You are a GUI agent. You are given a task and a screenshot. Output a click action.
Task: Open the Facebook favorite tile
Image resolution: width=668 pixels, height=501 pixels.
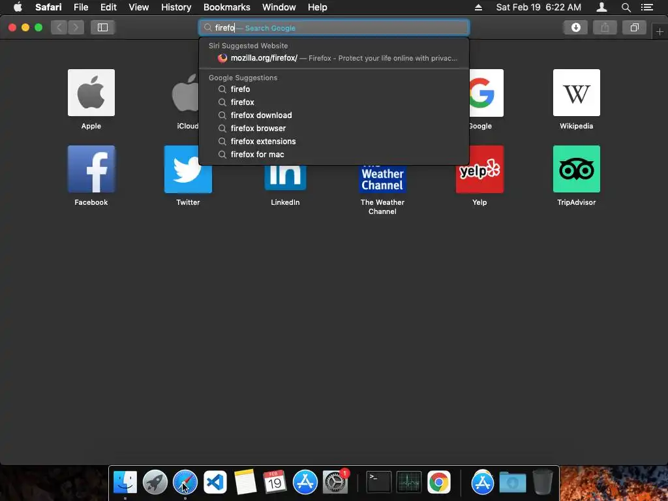click(x=91, y=169)
